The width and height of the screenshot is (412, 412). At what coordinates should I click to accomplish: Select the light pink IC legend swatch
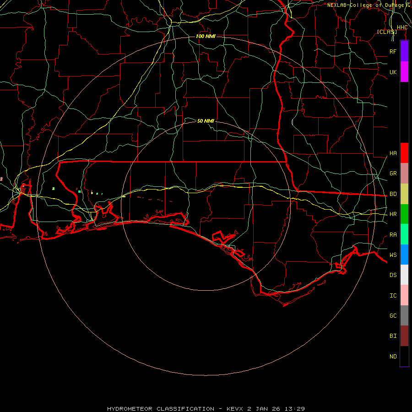(x=404, y=295)
